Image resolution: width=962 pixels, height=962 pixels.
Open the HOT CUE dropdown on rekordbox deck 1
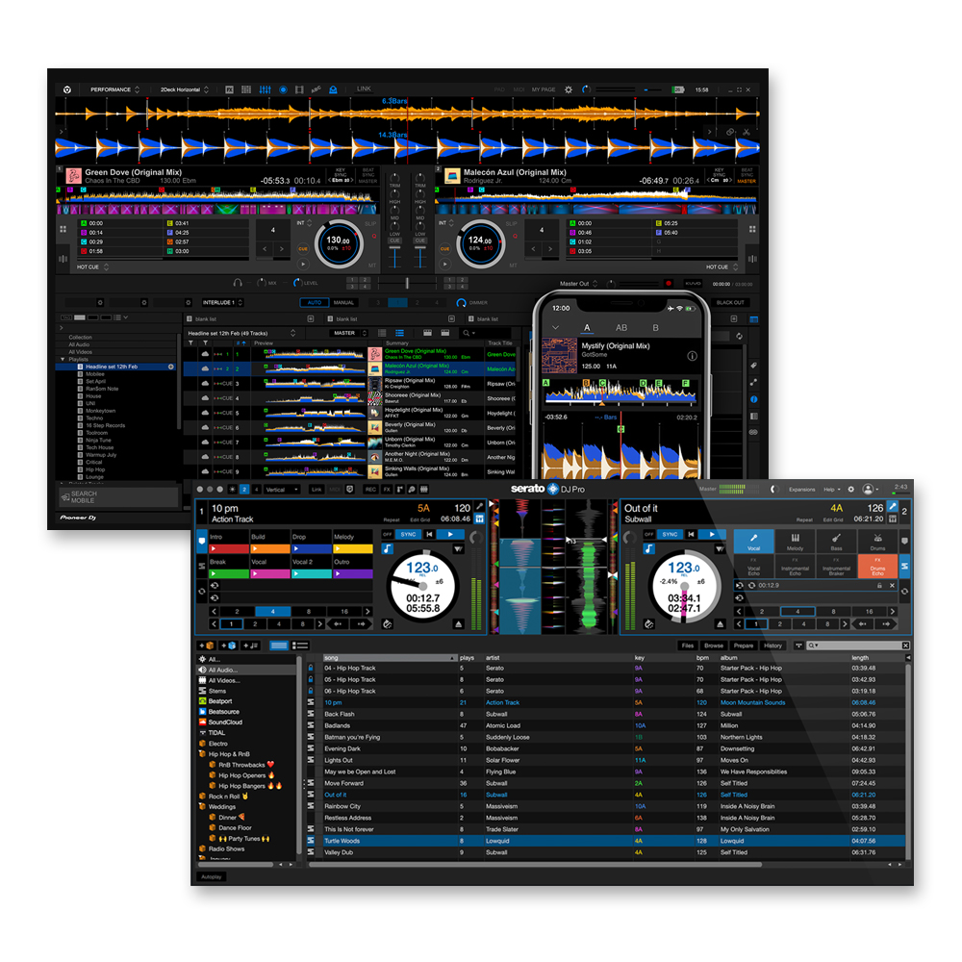[x=93, y=266]
